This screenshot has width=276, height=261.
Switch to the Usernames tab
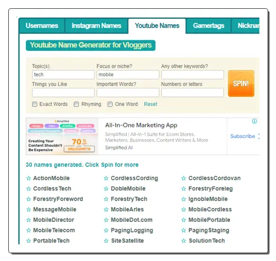point(42,26)
